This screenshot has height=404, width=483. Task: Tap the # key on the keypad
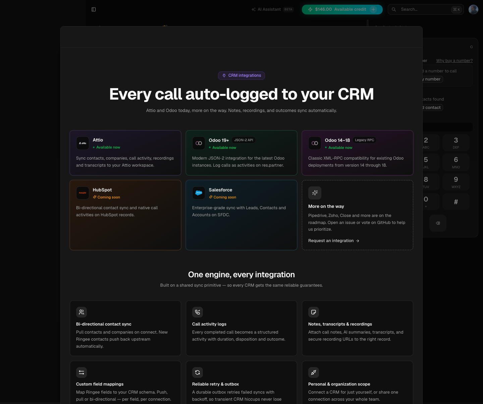point(456,202)
